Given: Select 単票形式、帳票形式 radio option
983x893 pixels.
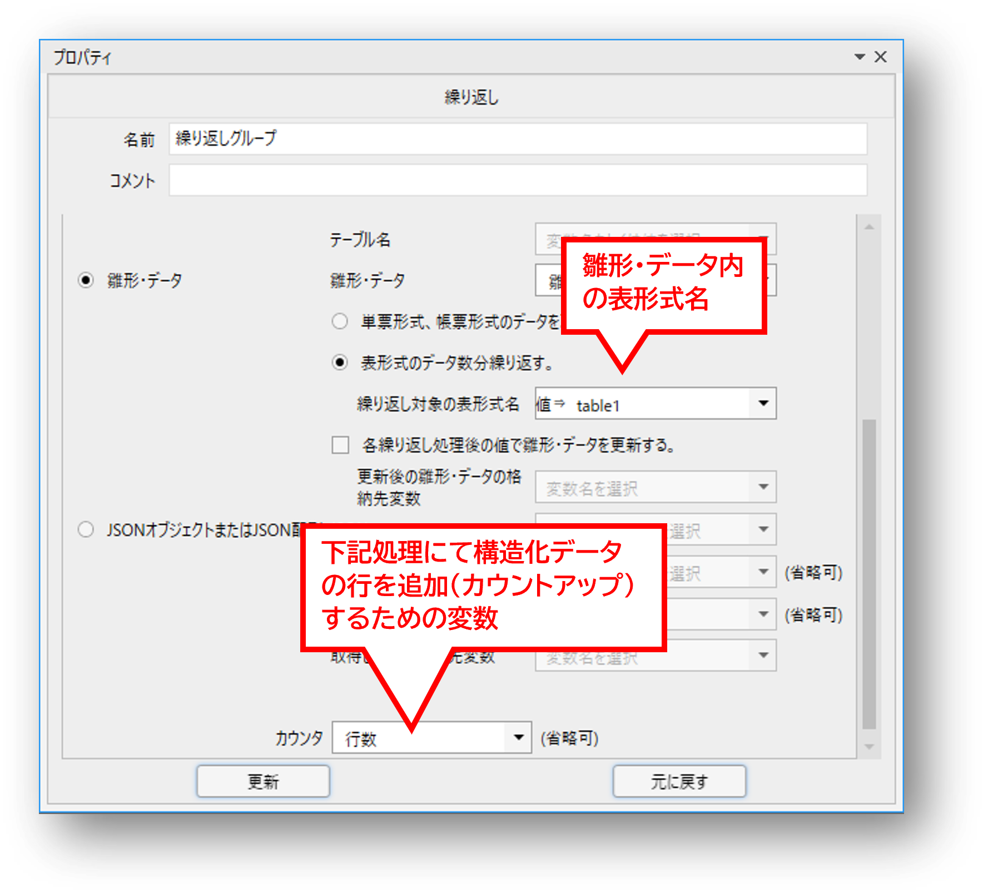Looking at the screenshot, I should pyautogui.click(x=340, y=321).
